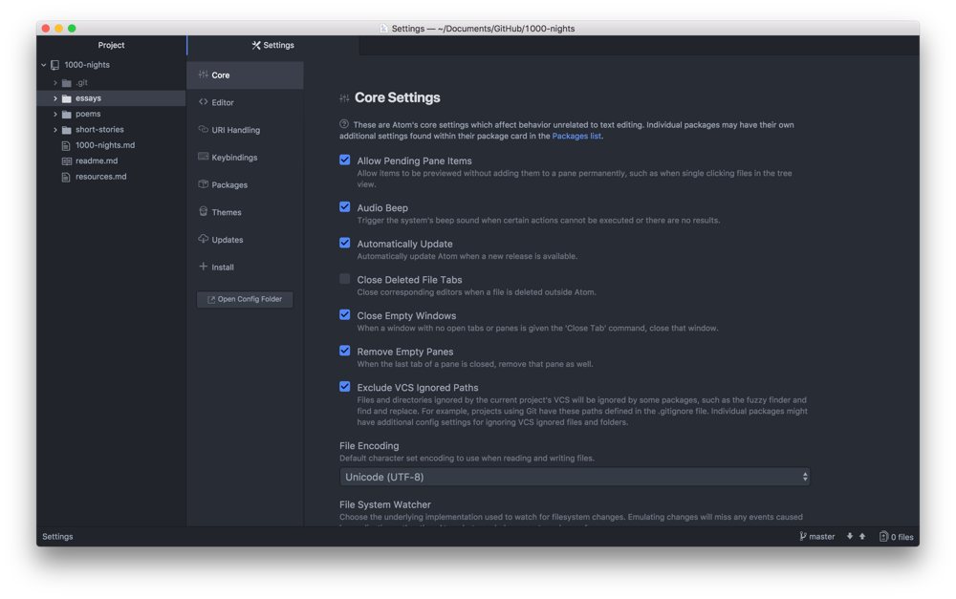Click the essays folder icon
This screenshot has height=599, width=956.
(67, 98)
